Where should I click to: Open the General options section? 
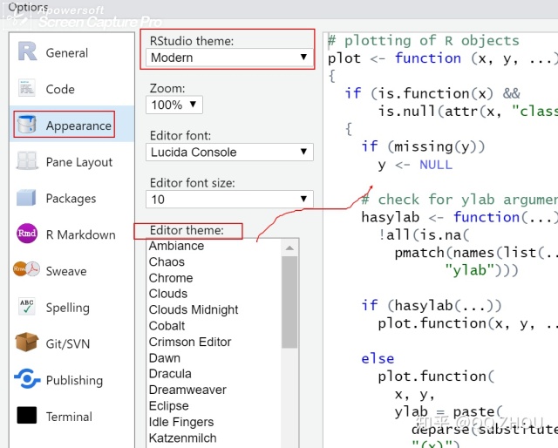click(71, 52)
